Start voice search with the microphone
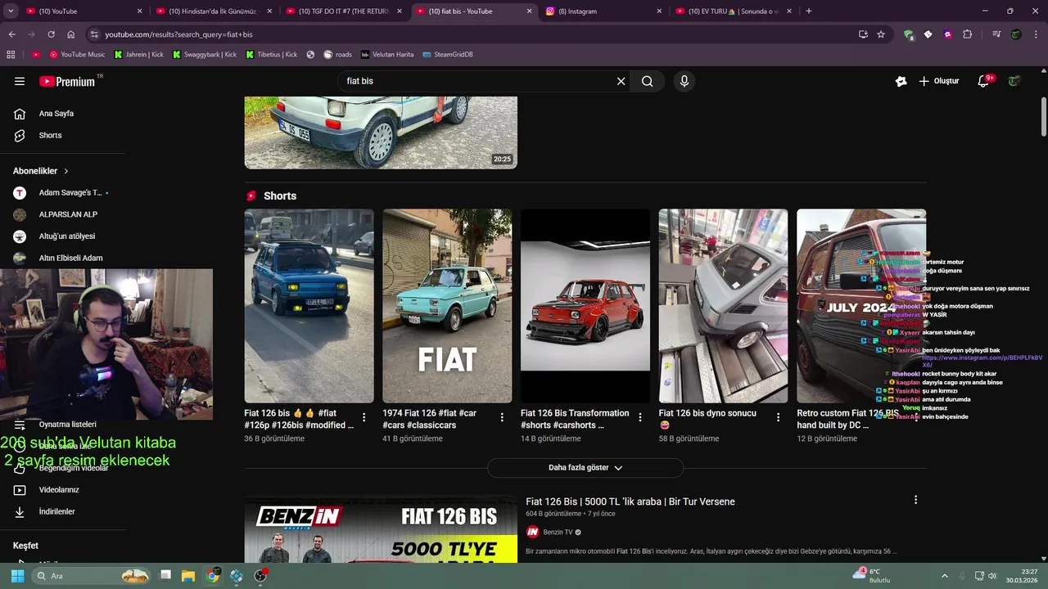1048x589 pixels. click(684, 81)
